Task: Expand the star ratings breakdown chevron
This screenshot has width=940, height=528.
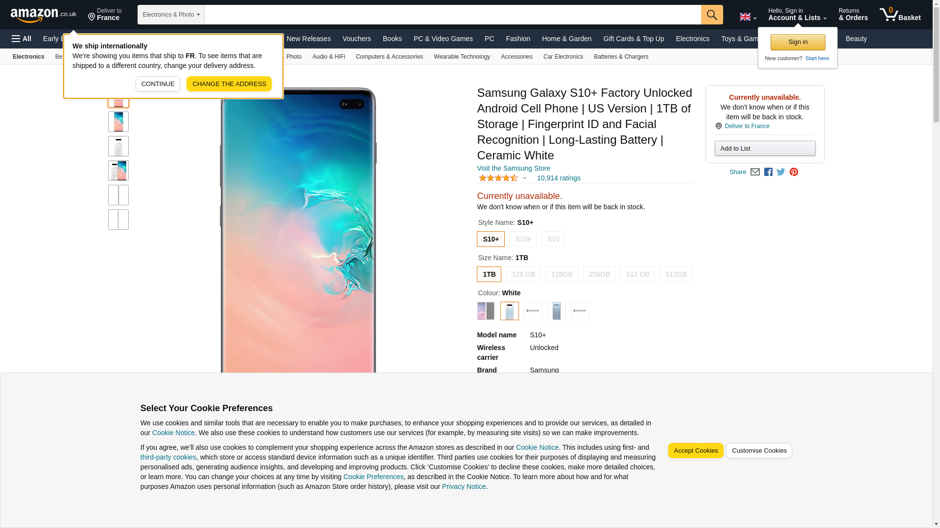Action: coord(524,178)
